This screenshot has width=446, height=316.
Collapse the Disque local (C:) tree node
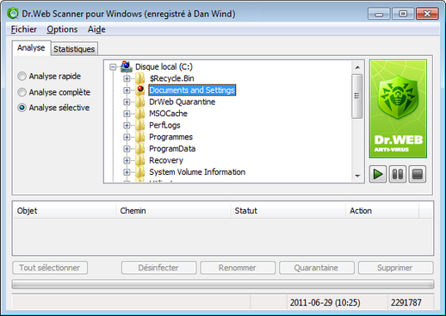pos(113,67)
